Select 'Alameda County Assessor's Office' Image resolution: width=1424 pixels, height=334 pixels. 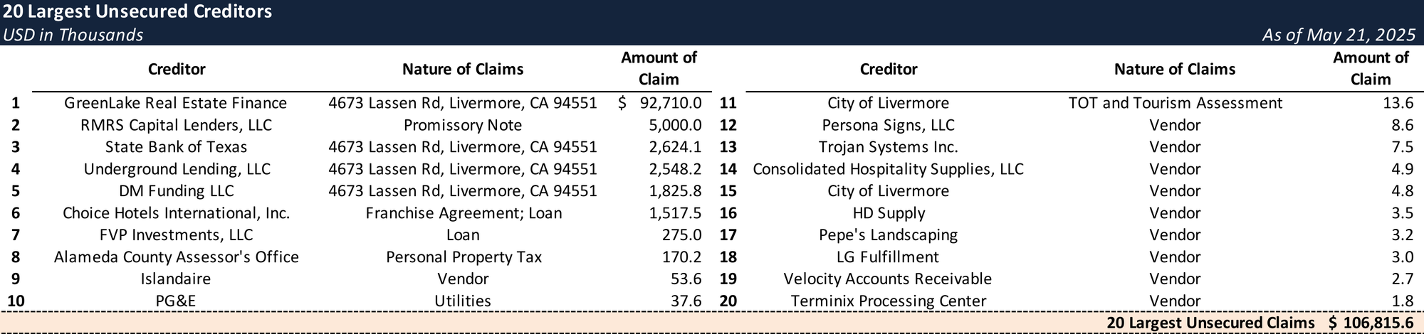click(176, 257)
